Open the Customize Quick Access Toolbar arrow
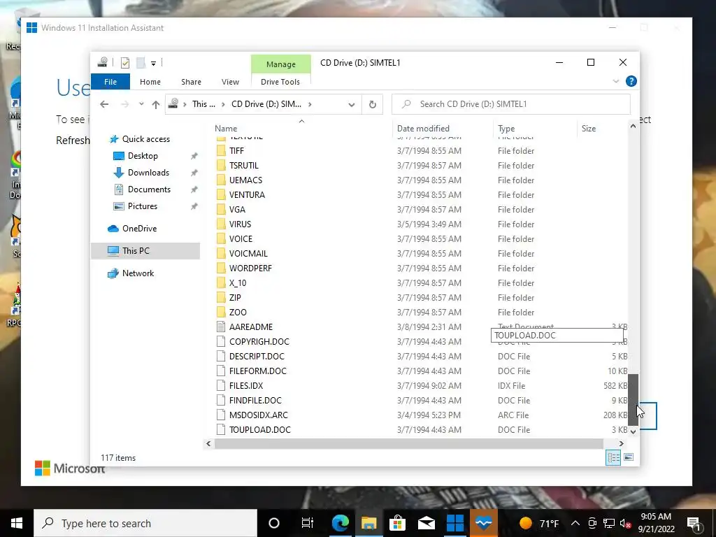Screen dimensions: 716x537 153,64
